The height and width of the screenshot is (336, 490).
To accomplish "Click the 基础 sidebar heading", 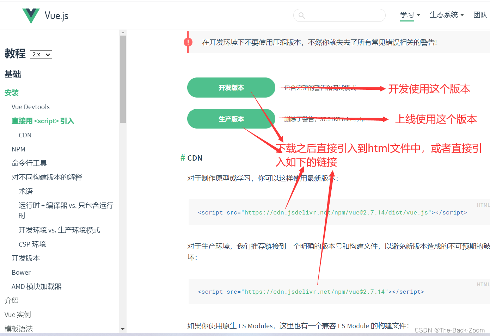I will coord(13,74).
